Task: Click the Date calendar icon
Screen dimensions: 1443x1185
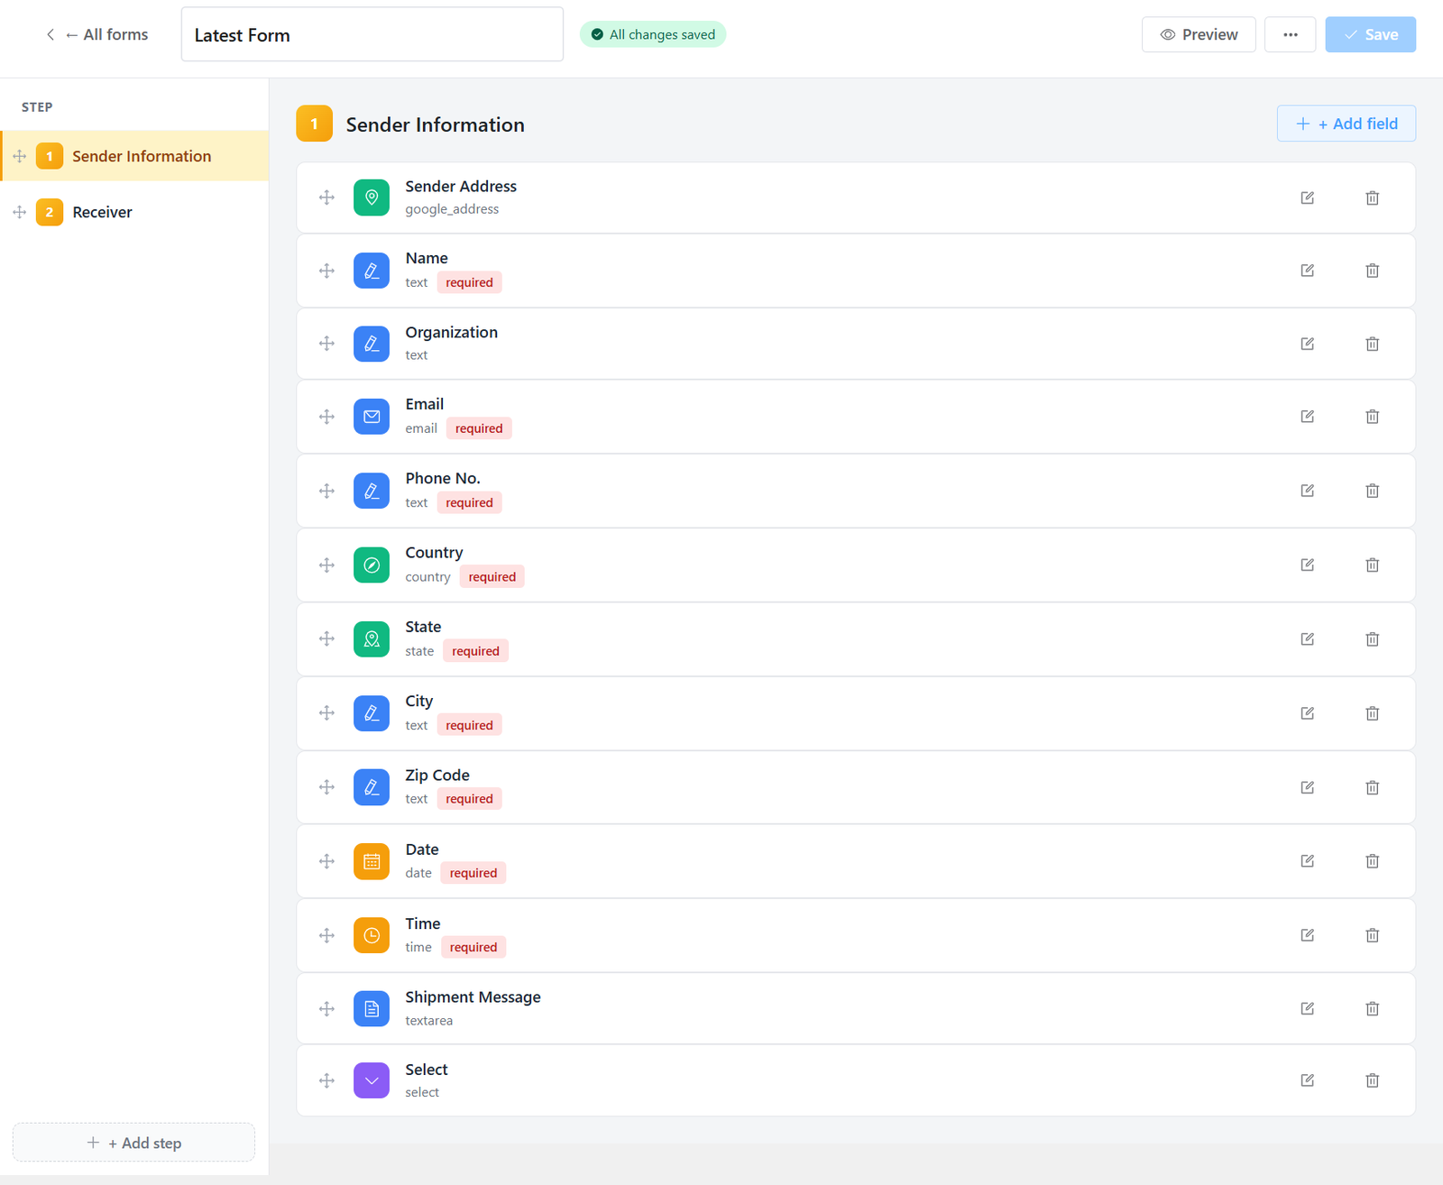Action: click(372, 861)
